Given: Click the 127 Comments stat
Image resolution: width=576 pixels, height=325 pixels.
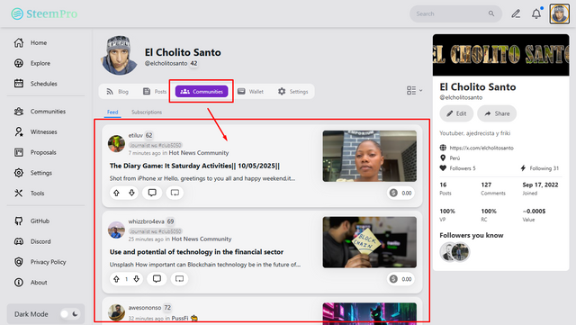Looking at the screenshot, I should pos(493,188).
